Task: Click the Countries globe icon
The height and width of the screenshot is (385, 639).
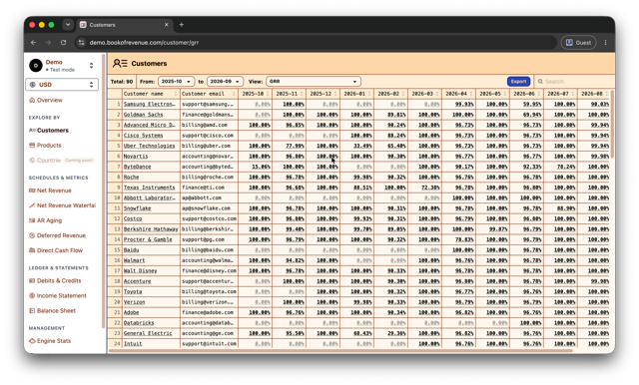Action: point(32,161)
